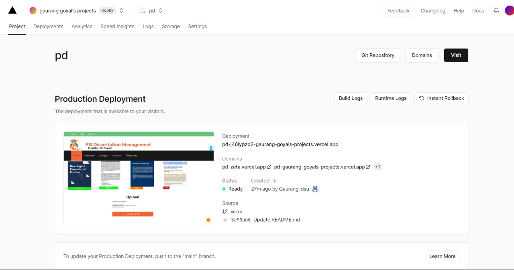Viewport: 514px width, 270px height.
Task: Expand the +1 additional domains badge
Action: [377, 166]
